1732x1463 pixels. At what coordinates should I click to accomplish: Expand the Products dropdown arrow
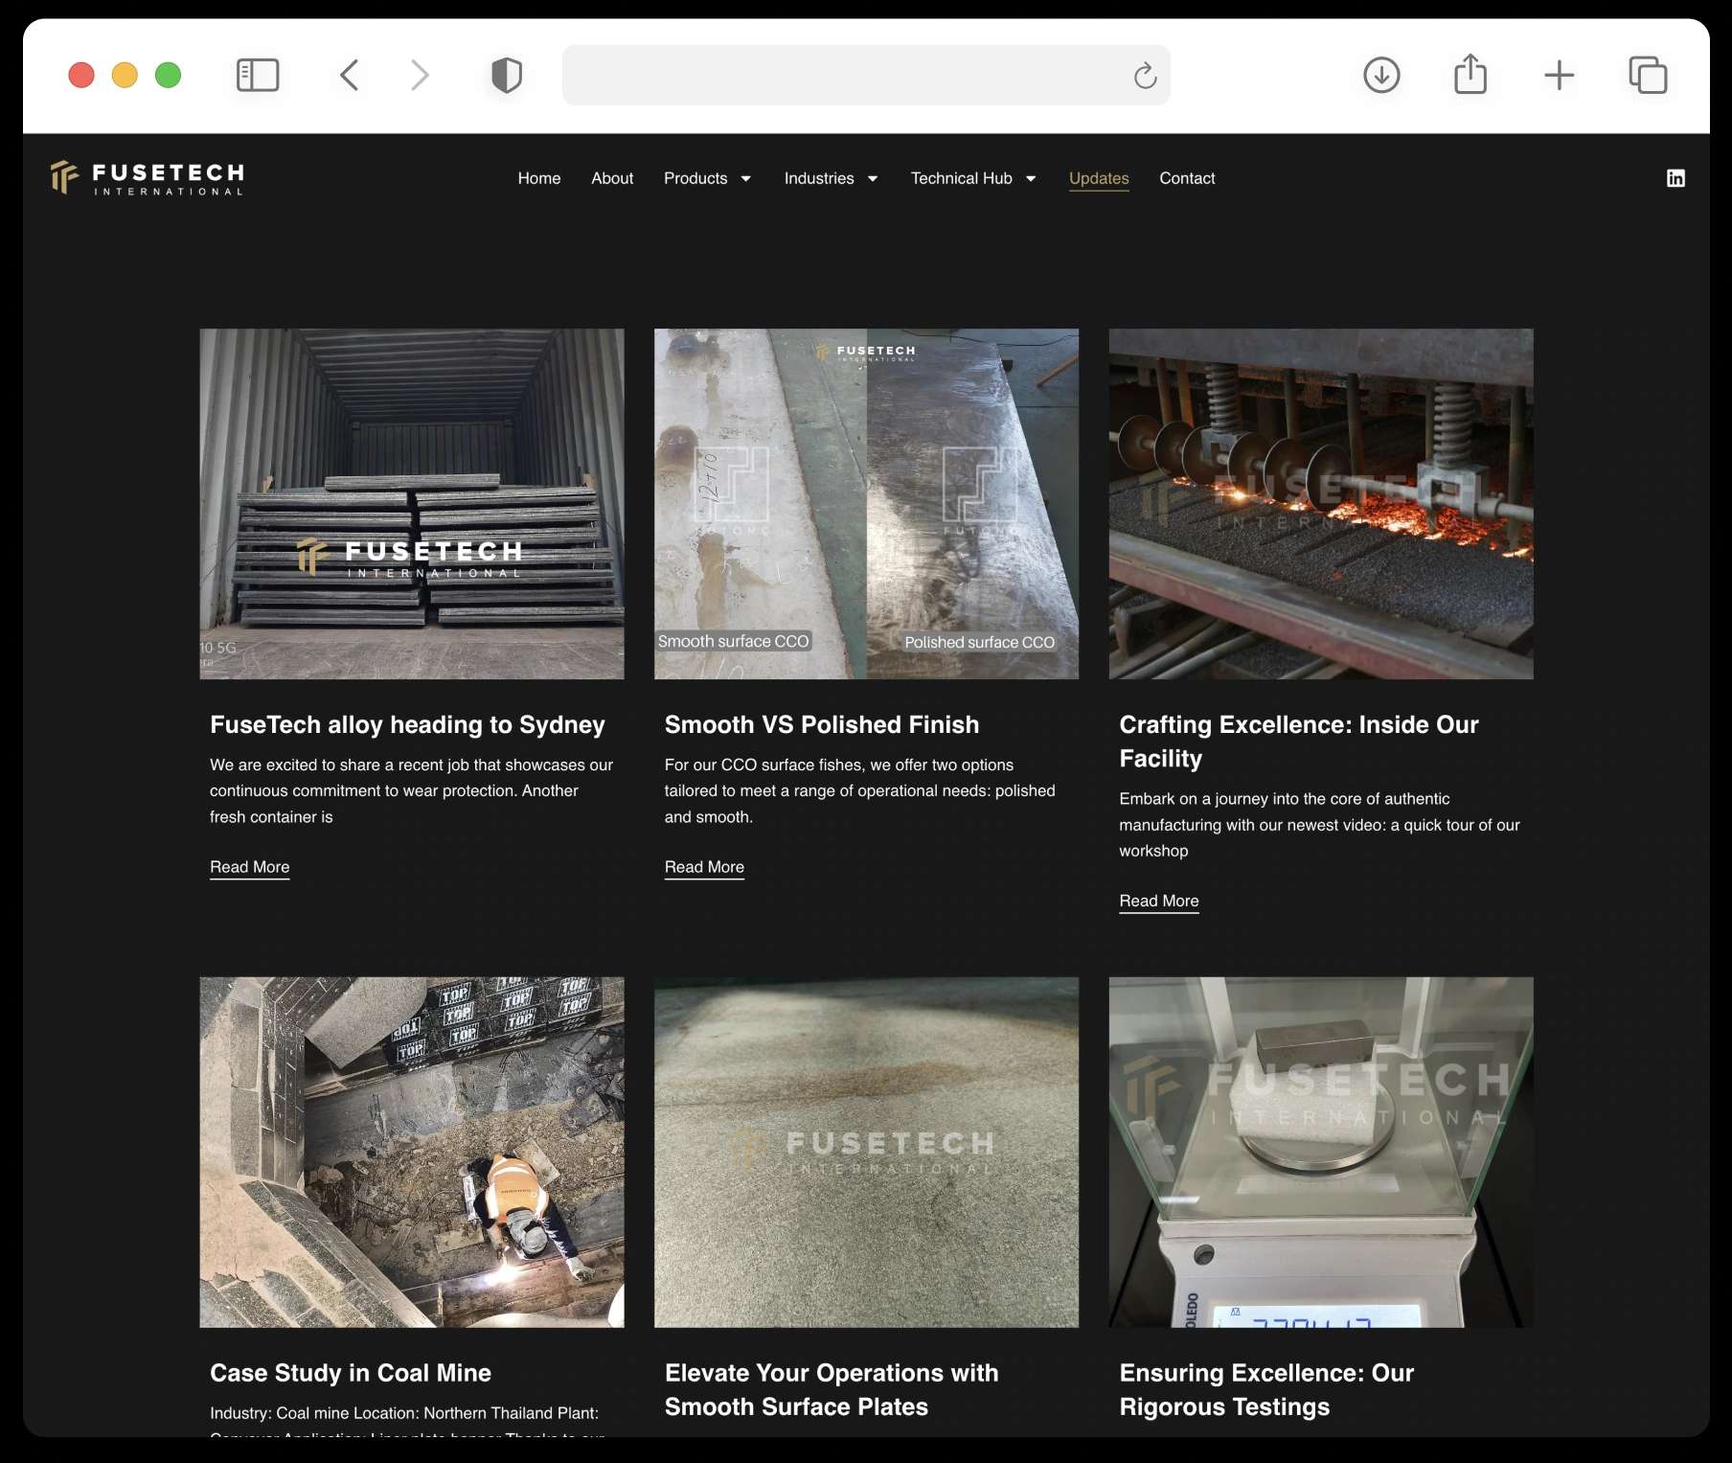click(x=746, y=179)
